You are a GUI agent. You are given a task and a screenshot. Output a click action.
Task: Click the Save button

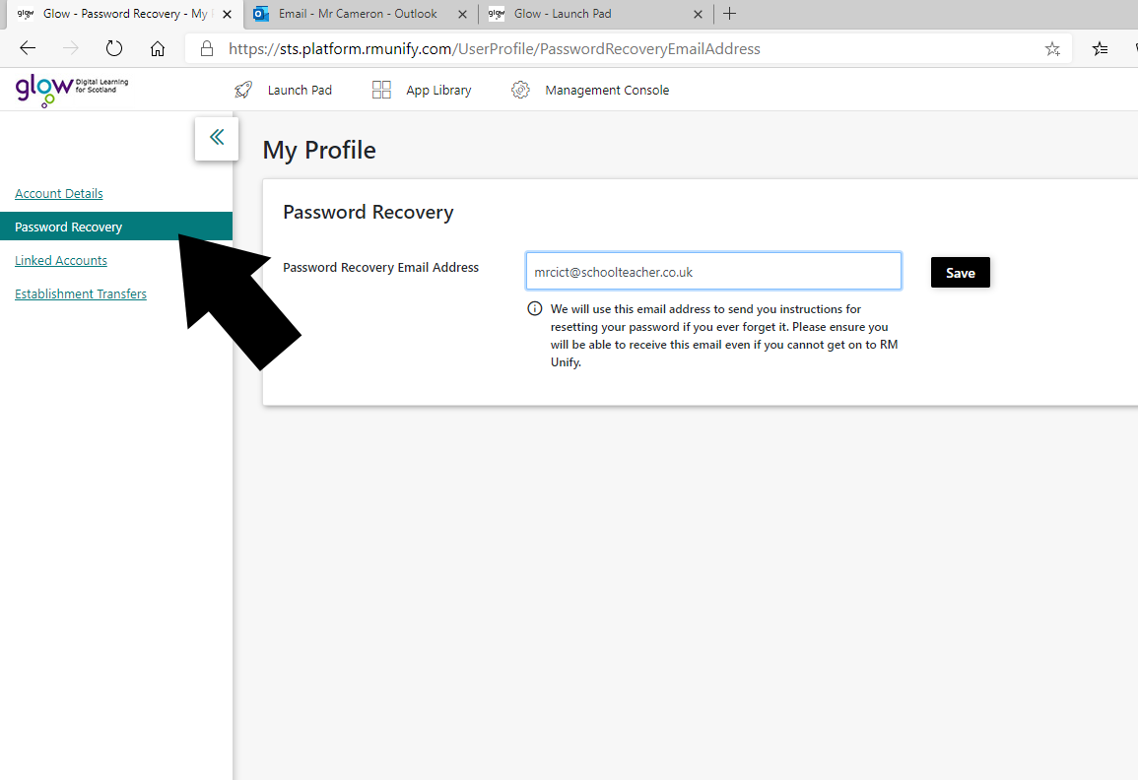(961, 273)
